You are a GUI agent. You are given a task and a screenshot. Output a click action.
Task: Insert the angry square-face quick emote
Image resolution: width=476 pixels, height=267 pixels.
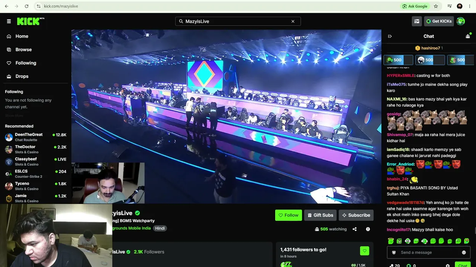click(399, 241)
